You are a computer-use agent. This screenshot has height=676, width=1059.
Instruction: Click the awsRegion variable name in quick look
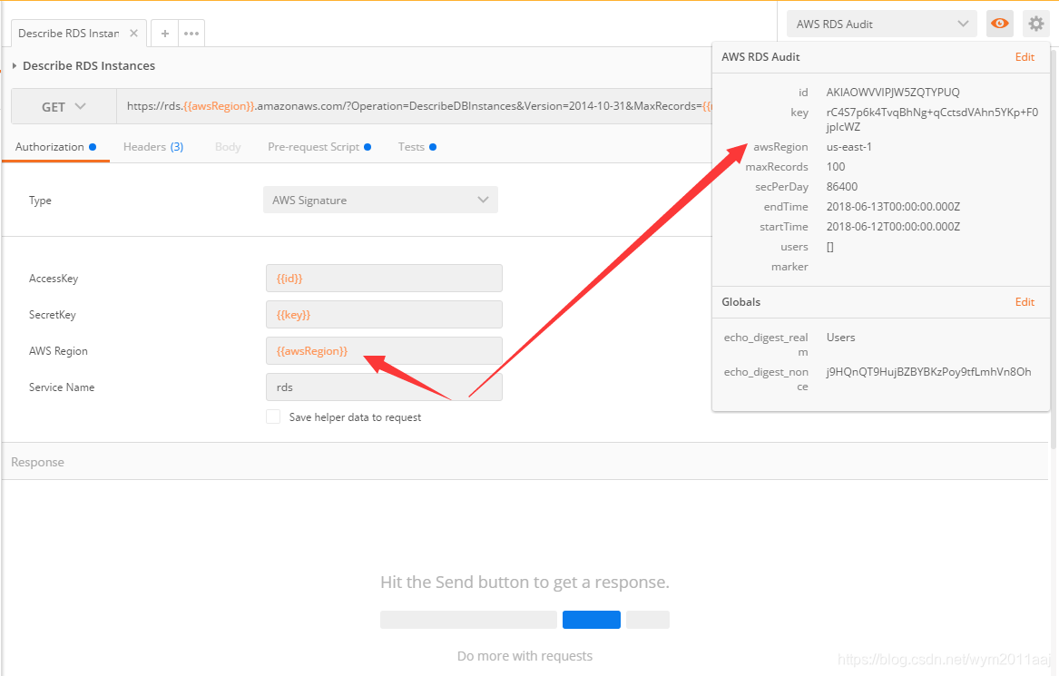[x=780, y=147]
